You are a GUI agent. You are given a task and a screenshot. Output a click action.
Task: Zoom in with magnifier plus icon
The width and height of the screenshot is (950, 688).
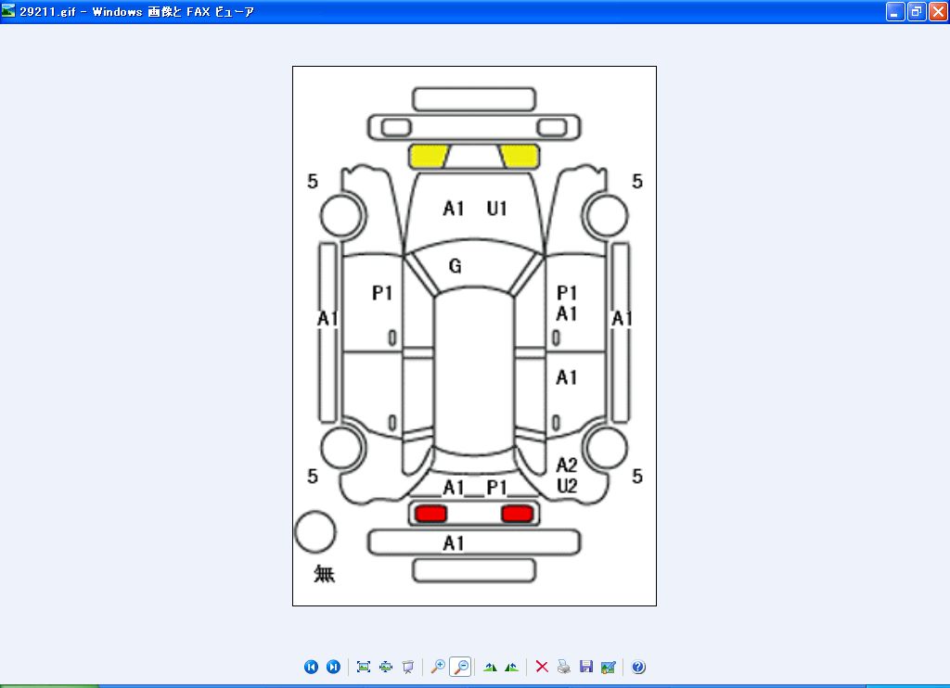tap(438, 667)
